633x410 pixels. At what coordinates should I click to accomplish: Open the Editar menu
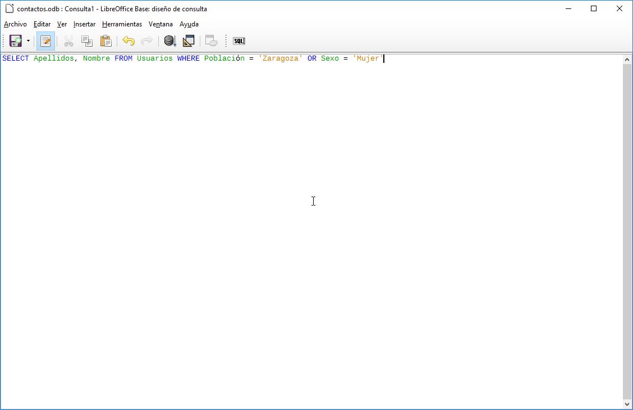(x=42, y=24)
